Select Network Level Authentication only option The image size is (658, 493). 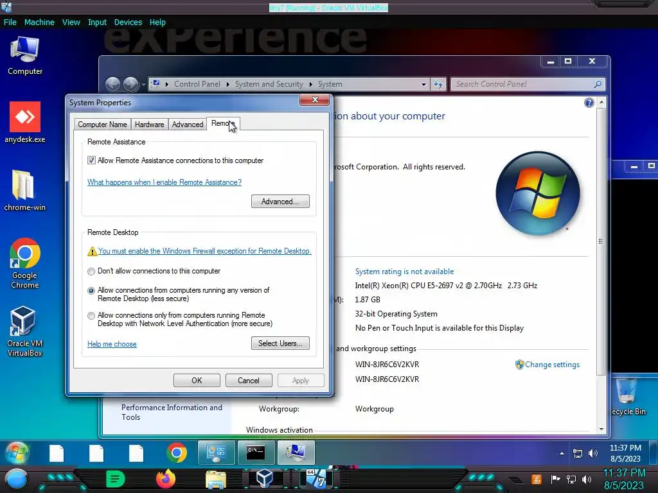click(91, 316)
